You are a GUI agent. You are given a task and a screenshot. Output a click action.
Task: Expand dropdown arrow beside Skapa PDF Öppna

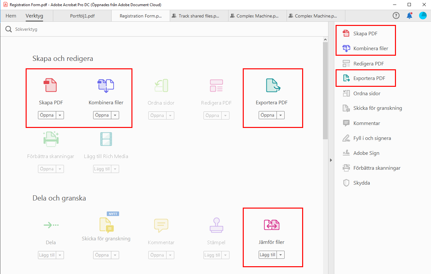(60, 115)
